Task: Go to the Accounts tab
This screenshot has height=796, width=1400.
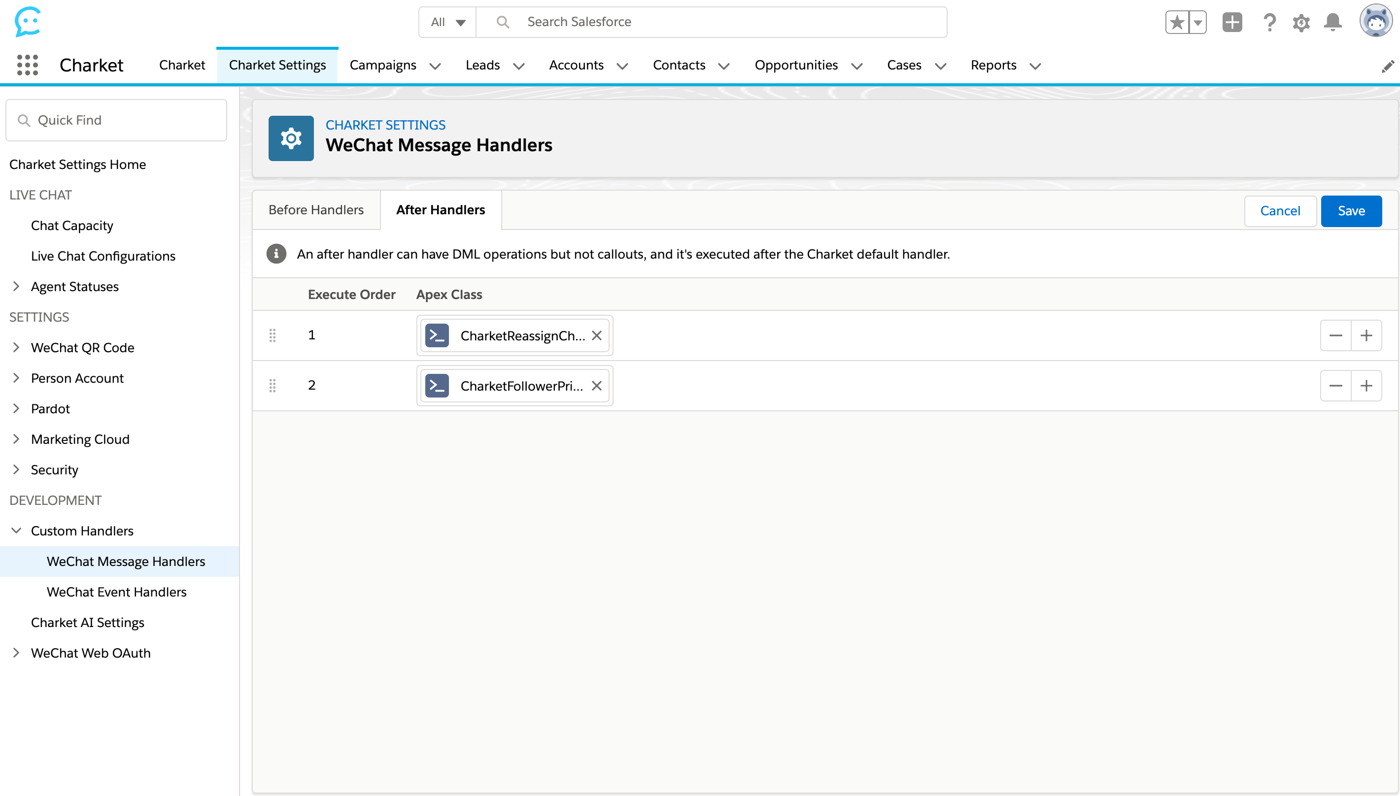Action: click(576, 65)
